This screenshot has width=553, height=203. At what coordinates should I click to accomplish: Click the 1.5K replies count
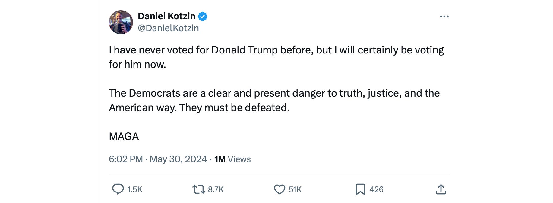[134, 189]
